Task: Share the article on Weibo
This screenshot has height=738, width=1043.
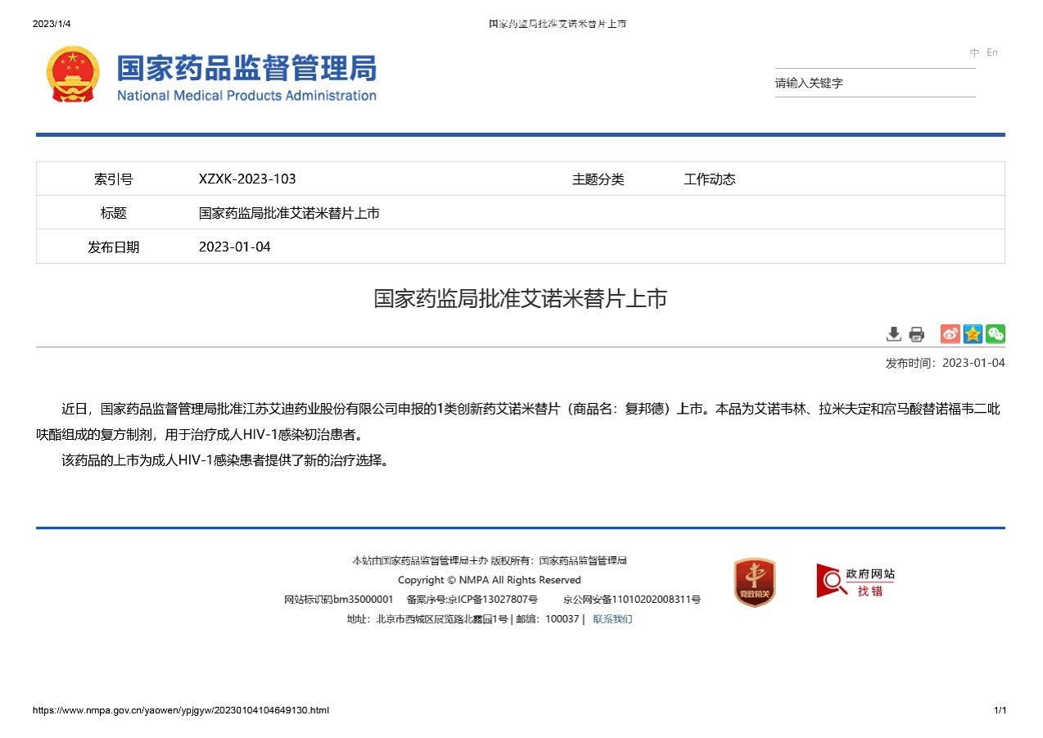Action: coord(950,334)
